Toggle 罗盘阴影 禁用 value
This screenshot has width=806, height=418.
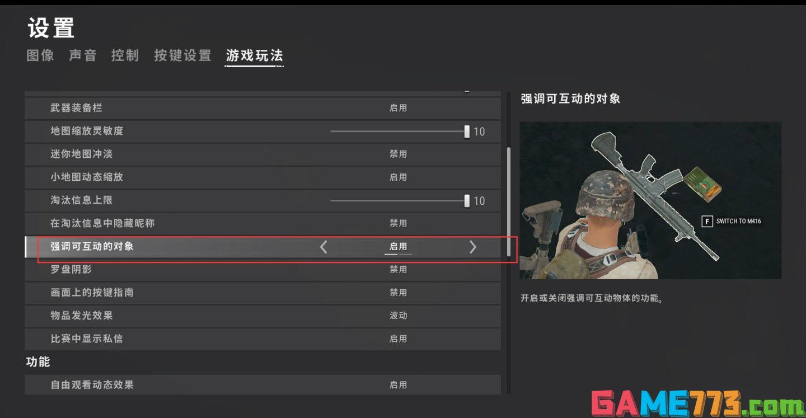click(398, 269)
